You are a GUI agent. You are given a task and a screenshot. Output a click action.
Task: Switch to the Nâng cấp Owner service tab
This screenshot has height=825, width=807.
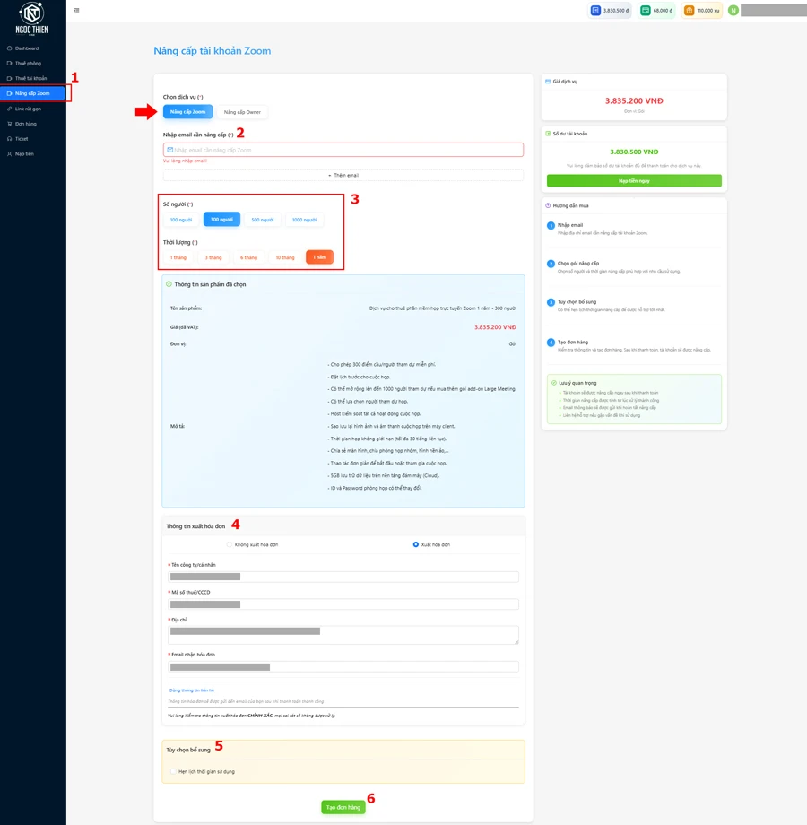pos(242,112)
